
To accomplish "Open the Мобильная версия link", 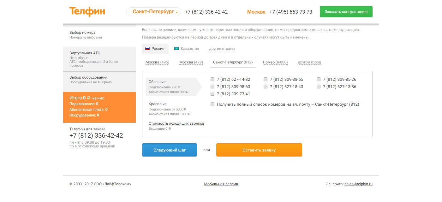I will 221,184.
